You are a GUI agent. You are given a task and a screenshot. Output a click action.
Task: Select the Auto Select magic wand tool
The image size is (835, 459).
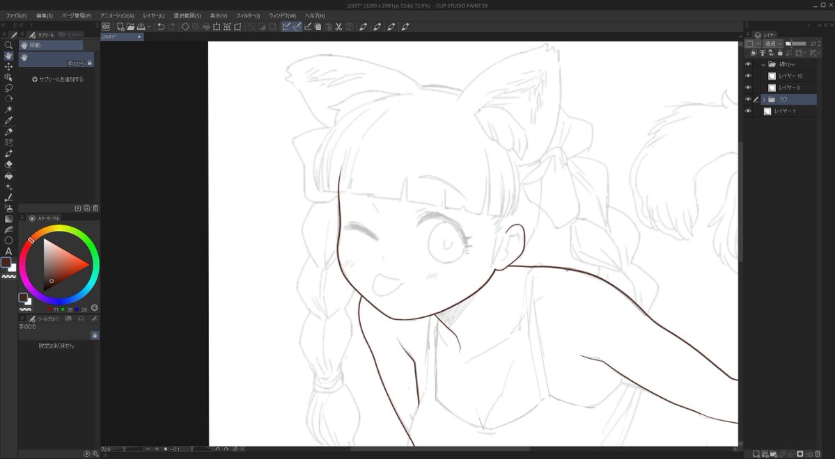click(x=8, y=110)
